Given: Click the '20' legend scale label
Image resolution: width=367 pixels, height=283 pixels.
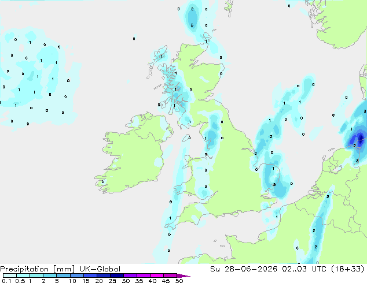Looking at the screenshot, I should 99,281.
